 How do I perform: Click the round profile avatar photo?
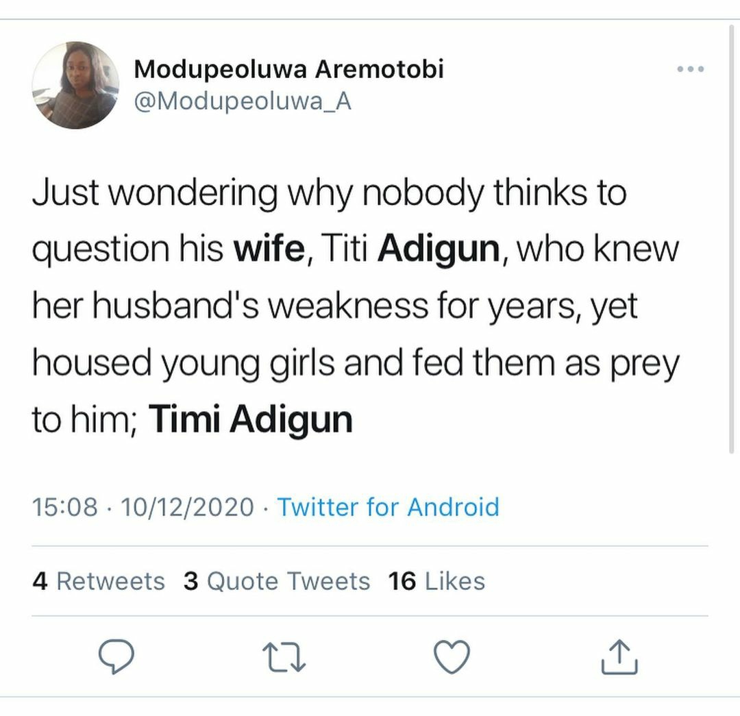[x=75, y=85]
